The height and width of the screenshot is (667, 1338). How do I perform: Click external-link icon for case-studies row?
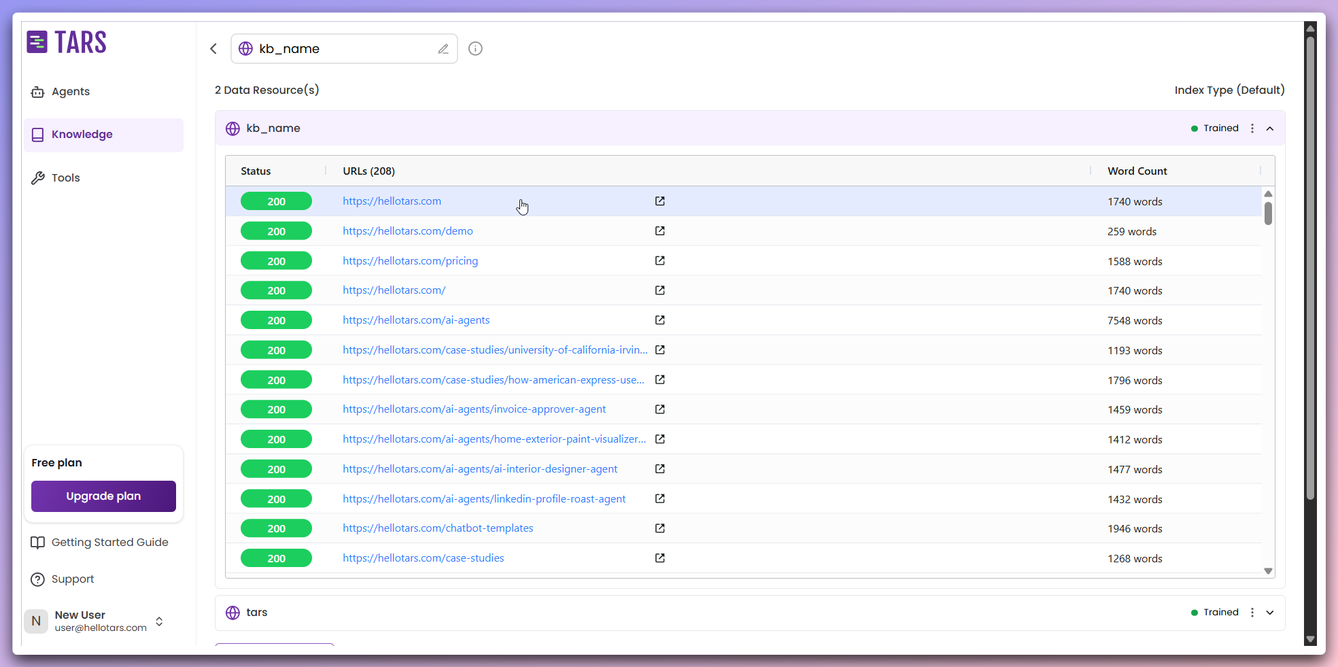click(x=659, y=558)
